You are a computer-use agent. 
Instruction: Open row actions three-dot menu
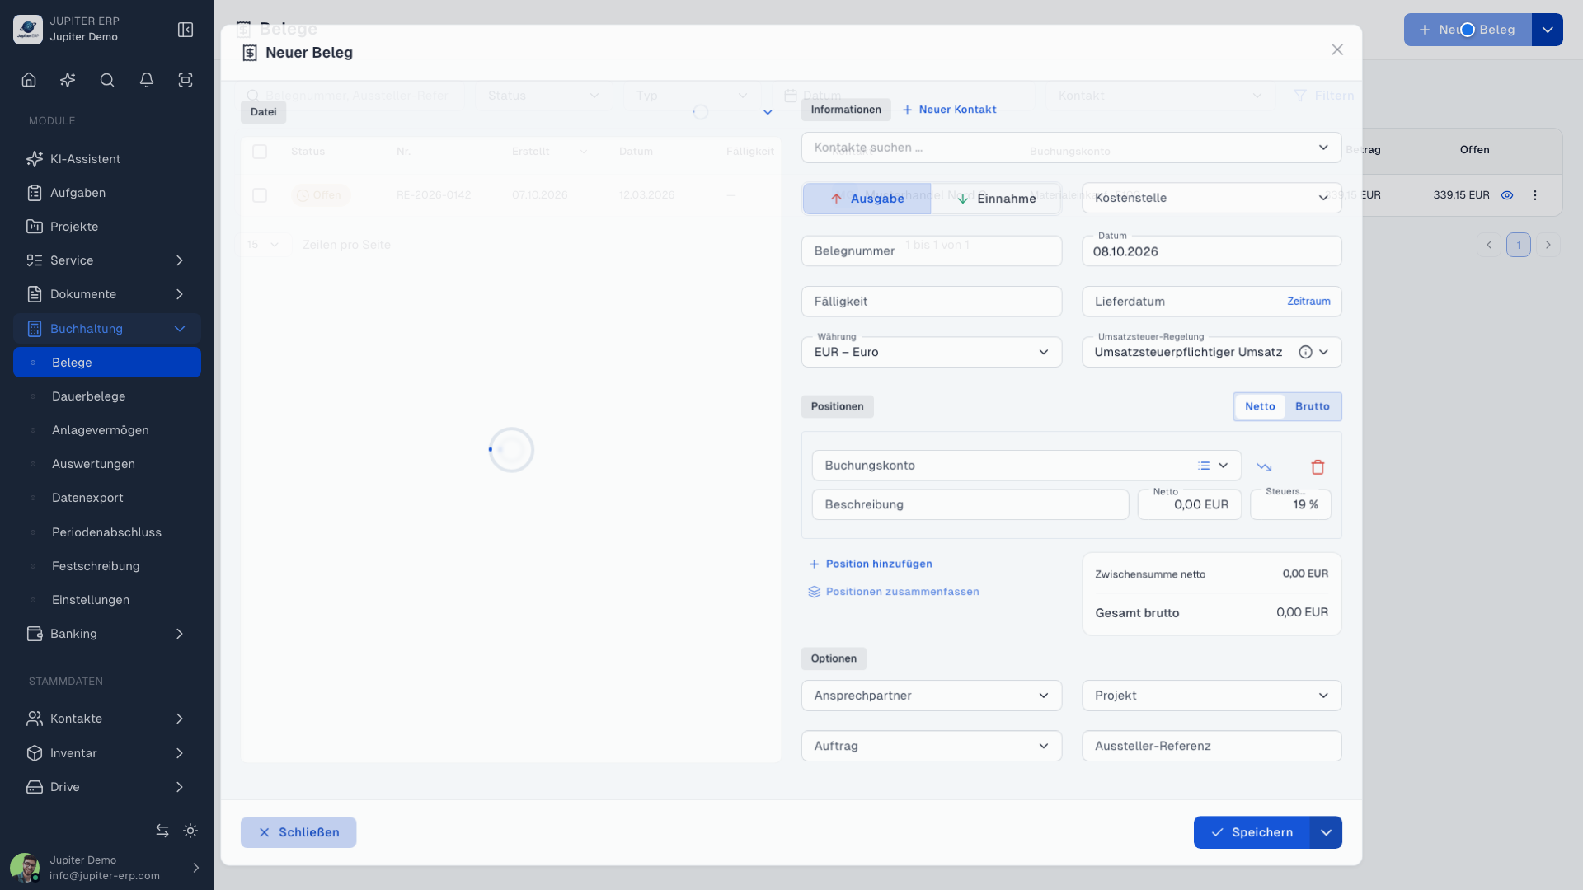[x=1535, y=195]
